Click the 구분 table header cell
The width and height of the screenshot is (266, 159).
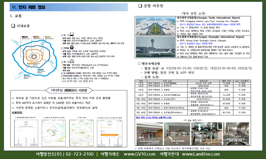click(x=141, y=81)
